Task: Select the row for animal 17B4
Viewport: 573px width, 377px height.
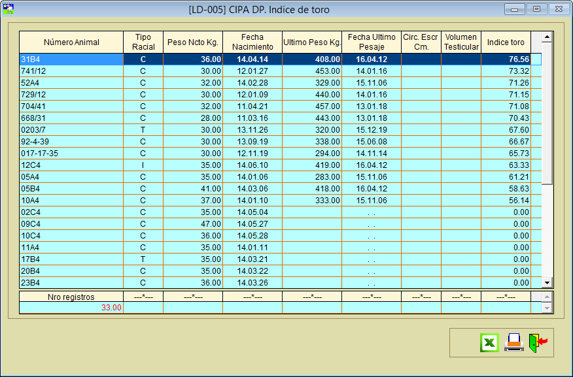Action: coord(71,259)
